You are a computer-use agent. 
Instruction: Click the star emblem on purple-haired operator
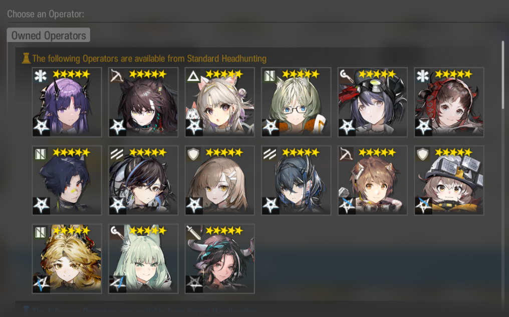pos(41,127)
